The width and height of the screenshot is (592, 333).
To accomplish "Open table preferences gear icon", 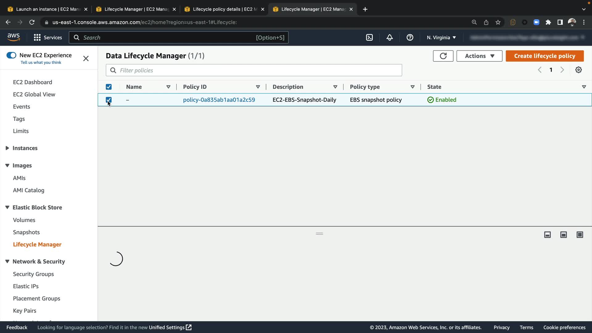I will (x=578, y=70).
